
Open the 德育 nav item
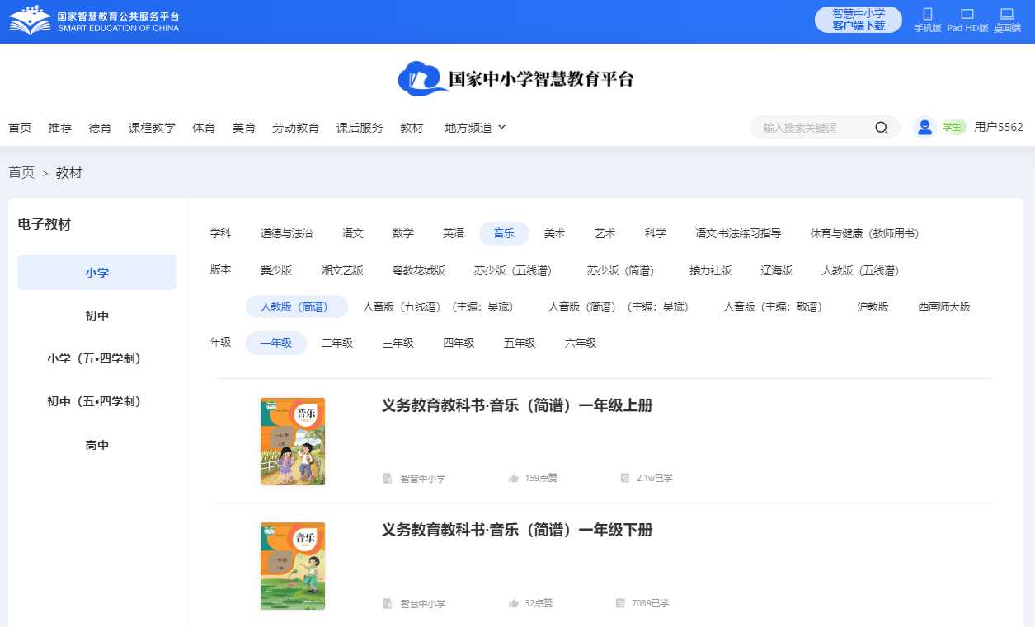coord(101,128)
